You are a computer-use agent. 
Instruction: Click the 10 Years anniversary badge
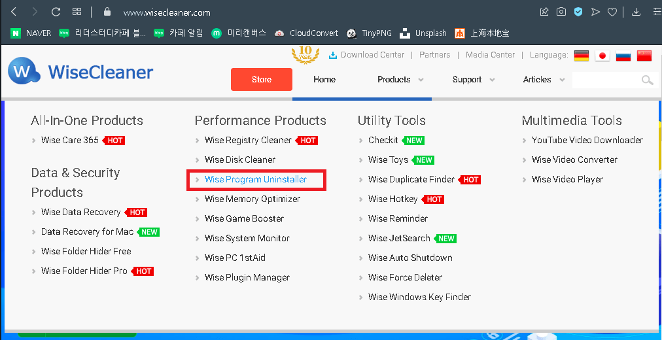click(x=305, y=55)
